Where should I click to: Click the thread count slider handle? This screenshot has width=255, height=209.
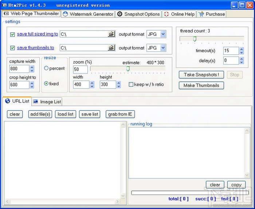(x=195, y=39)
